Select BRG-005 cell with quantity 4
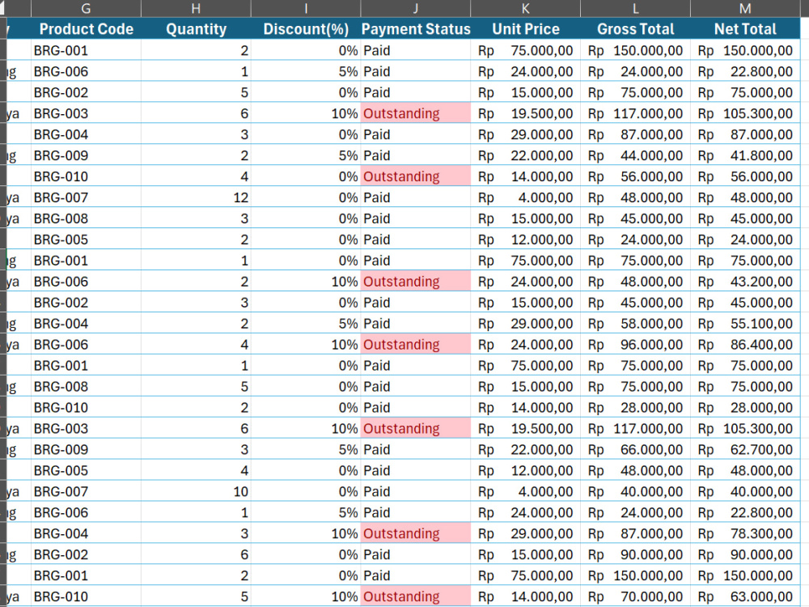 point(87,471)
